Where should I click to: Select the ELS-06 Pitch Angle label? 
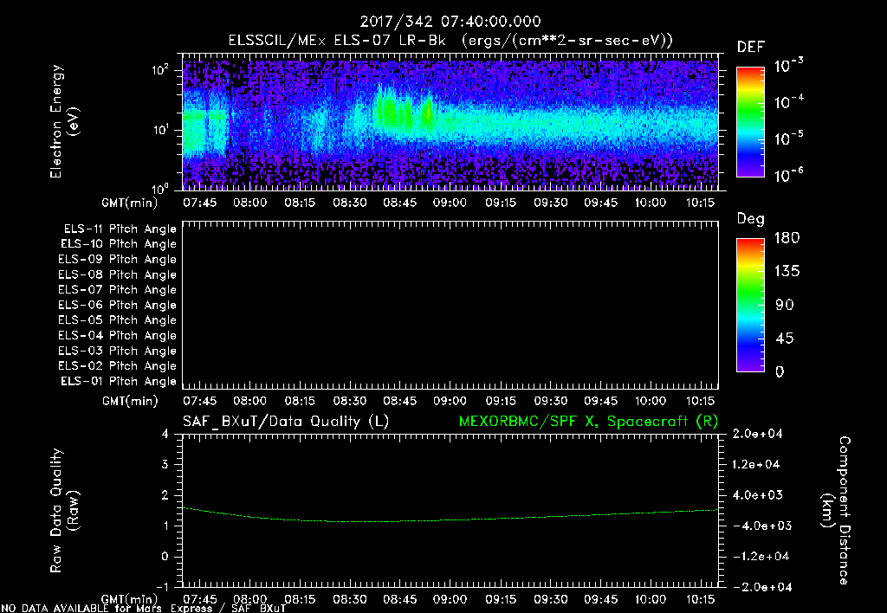click(x=117, y=306)
